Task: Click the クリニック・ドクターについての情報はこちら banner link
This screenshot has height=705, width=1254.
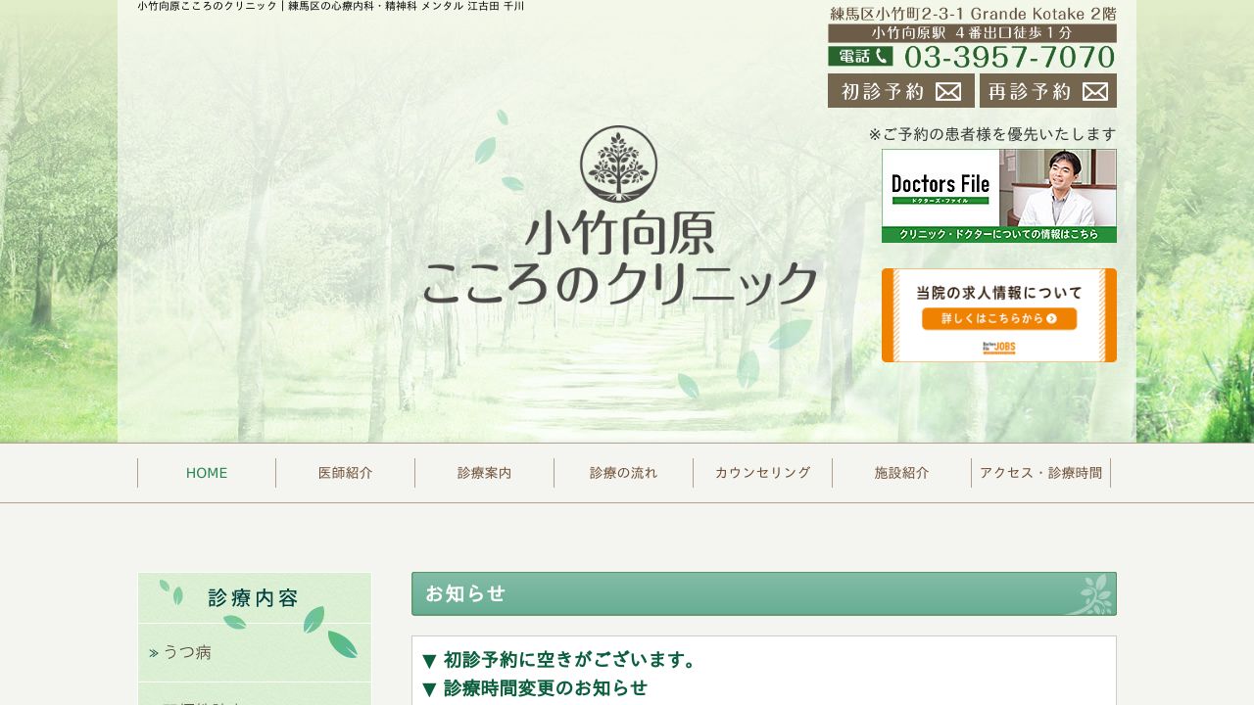Action: [999, 235]
